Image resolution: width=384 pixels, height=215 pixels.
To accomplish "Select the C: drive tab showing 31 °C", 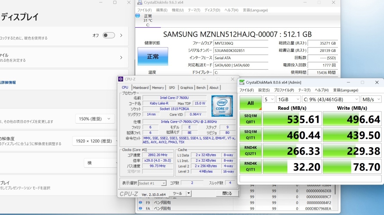I will pos(148,20).
